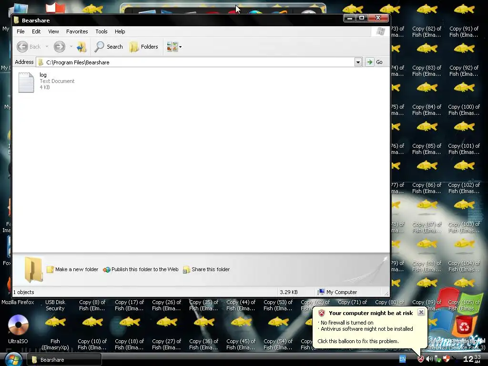Image resolution: width=488 pixels, height=366 pixels.
Task: Open the Search pane
Action: tap(109, 47)
